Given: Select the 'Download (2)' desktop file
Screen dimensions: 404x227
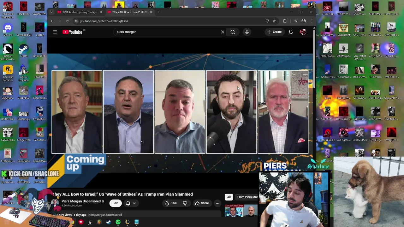Looking at the screenshot, I should point(24,30).
